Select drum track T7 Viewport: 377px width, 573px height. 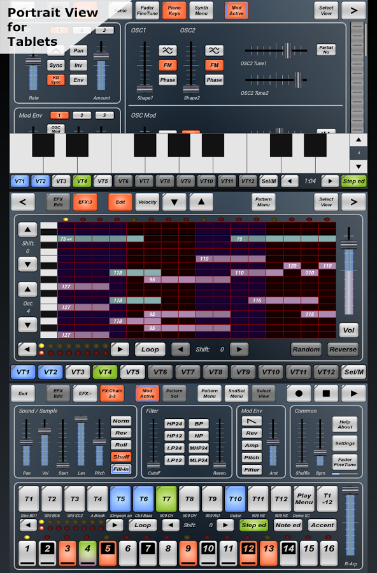pos(166,499)
